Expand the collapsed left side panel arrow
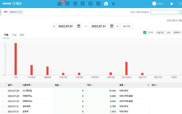The width and height of the screenshot is (182, 114). [1, 12]
